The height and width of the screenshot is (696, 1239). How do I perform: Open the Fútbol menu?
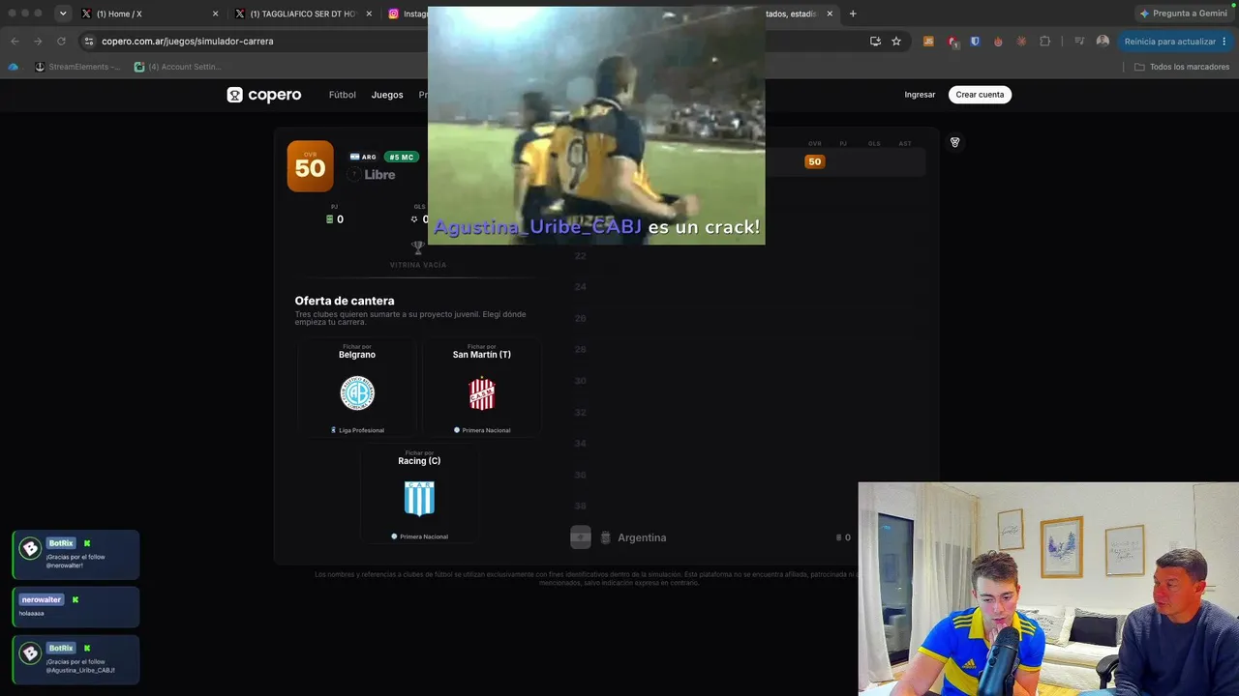343,95
